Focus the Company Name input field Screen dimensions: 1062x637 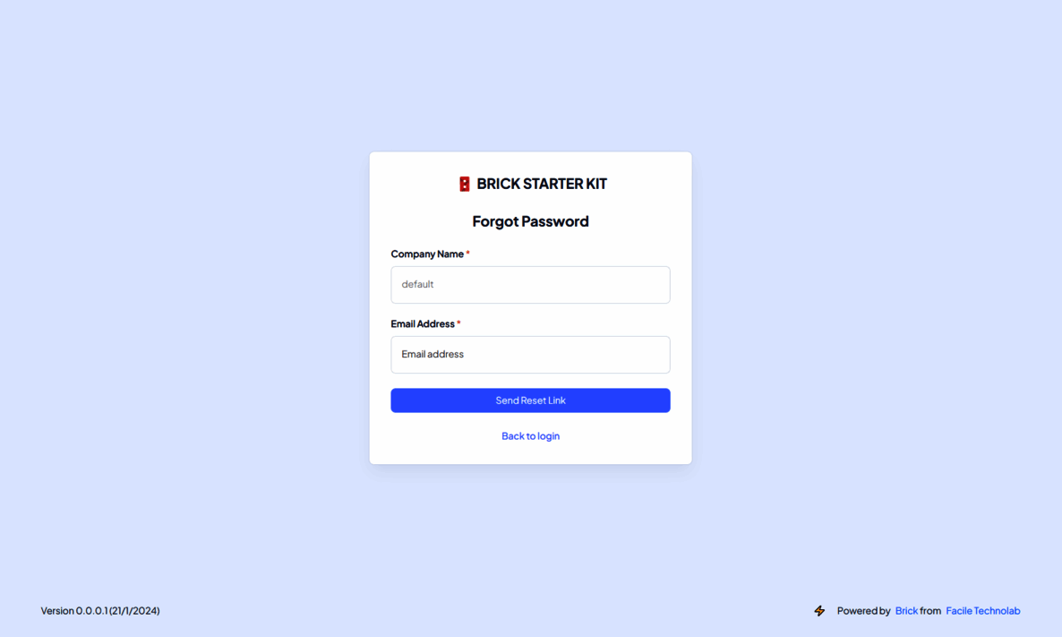530,285
